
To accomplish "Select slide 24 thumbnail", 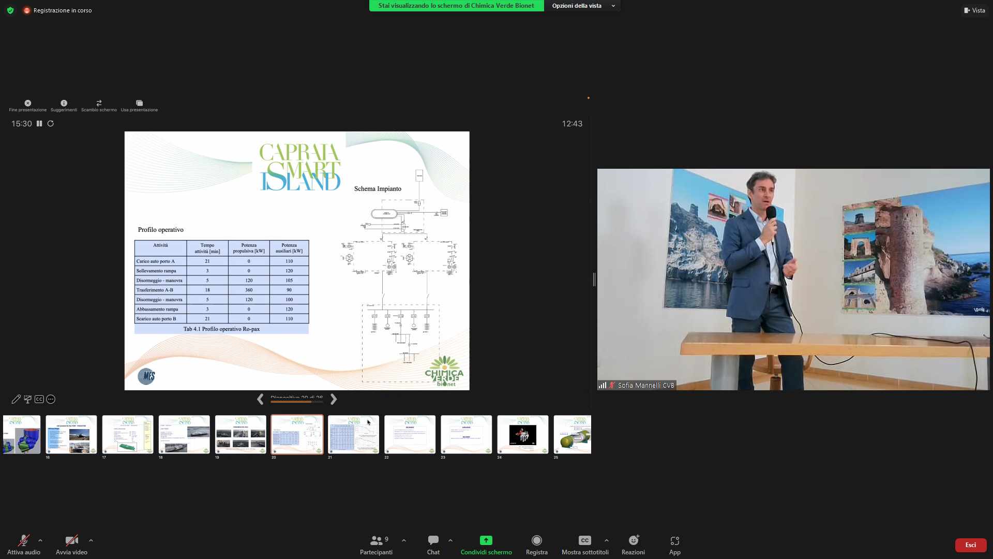I will (x=522, y=435).
